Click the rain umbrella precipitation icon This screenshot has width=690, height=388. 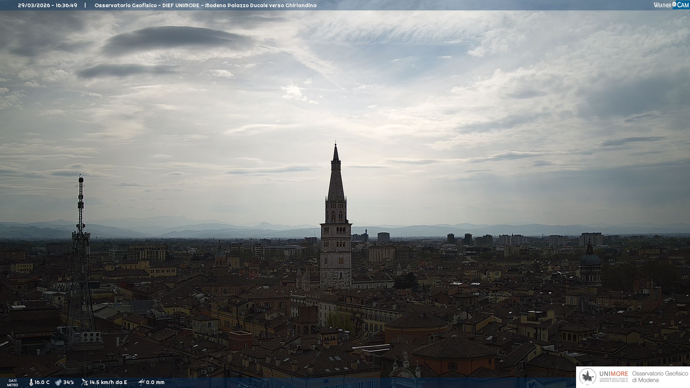141,382
